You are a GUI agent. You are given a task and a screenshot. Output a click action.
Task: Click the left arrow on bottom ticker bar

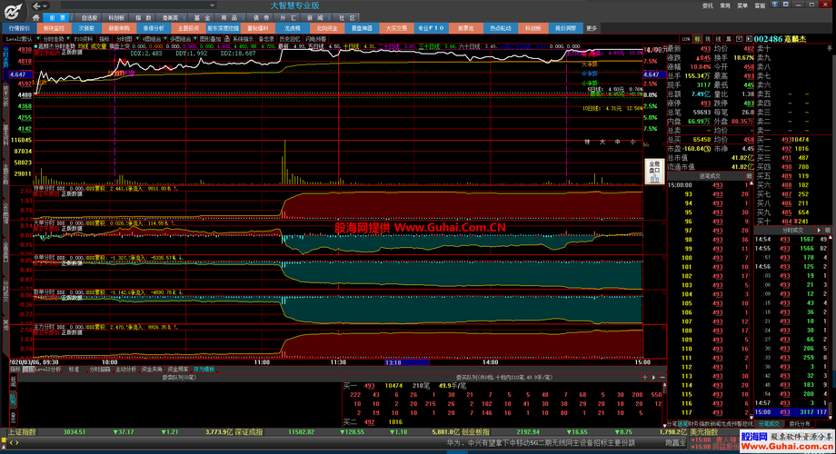(x=11, y=442)
